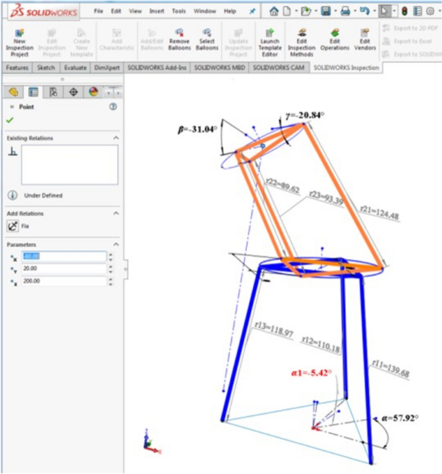Collapse the Parameters section
442x474 pixels.
(116, 244)
